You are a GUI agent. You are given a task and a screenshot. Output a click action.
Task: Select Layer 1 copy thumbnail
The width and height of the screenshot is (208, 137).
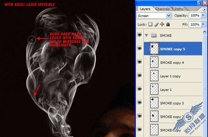[x=154, y=76]
